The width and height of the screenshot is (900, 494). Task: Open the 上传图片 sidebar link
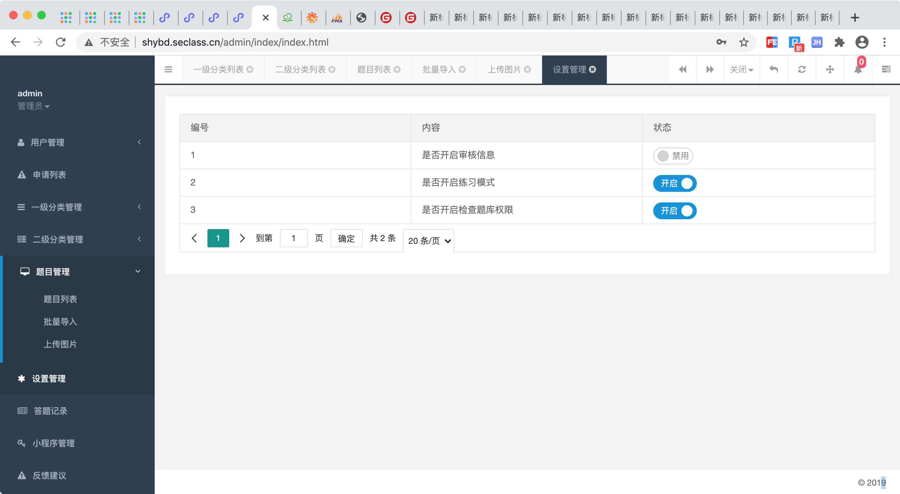[x=60, y=344]
